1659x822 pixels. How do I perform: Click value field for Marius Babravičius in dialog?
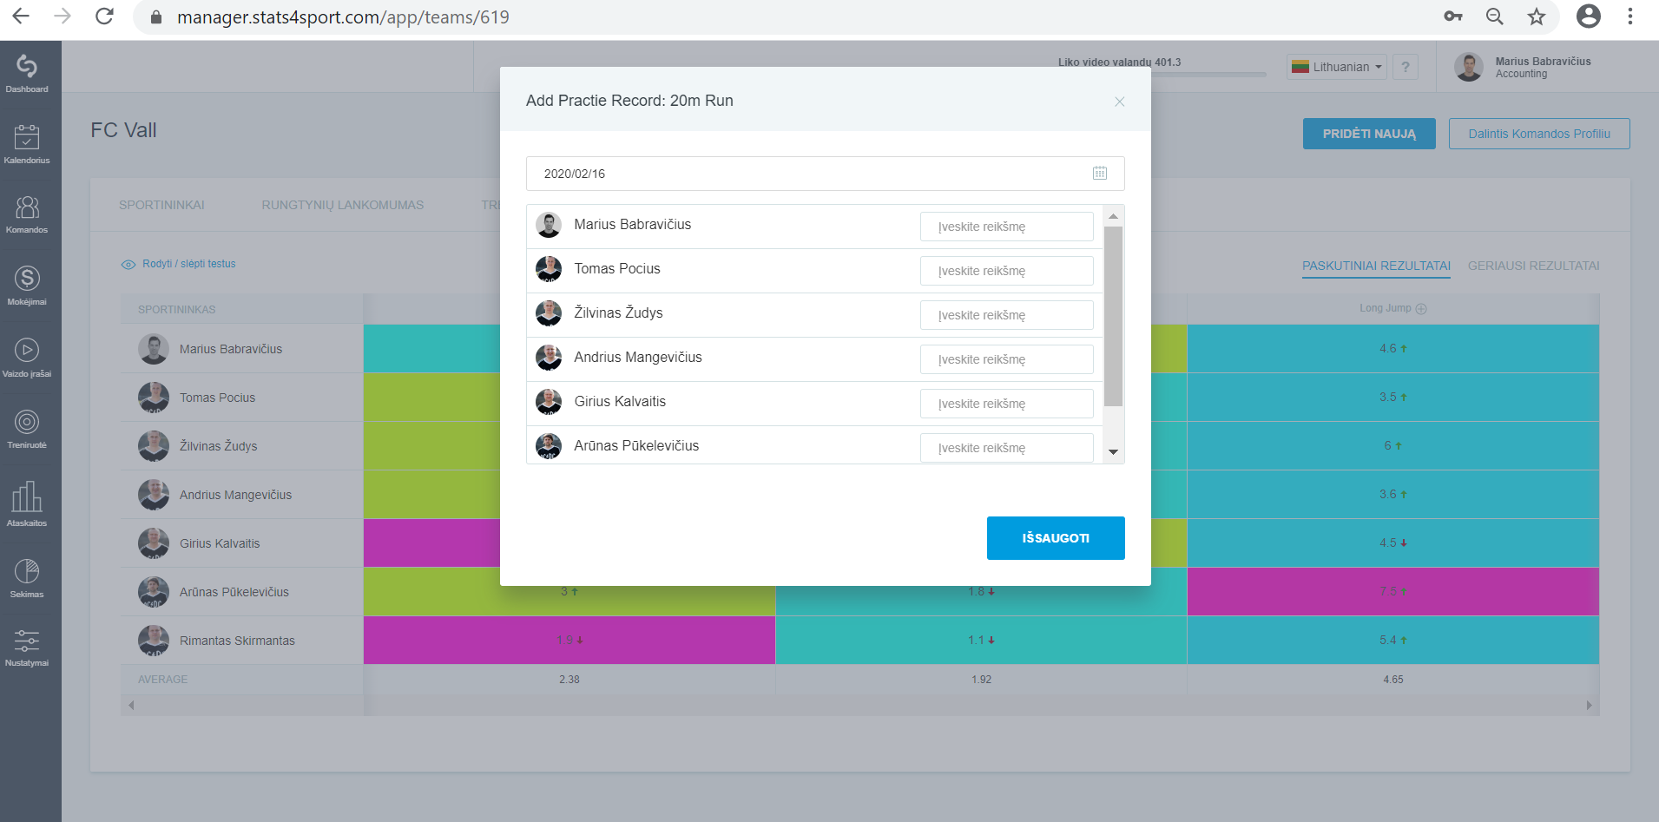coord(1006,227)
